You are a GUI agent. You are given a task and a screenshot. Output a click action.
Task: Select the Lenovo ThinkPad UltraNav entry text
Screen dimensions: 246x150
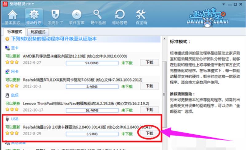(86, 104)
